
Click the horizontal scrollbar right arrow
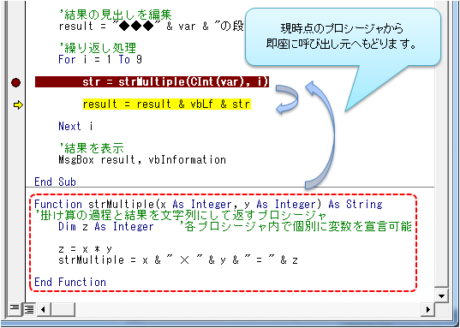(x=427, y=309)
